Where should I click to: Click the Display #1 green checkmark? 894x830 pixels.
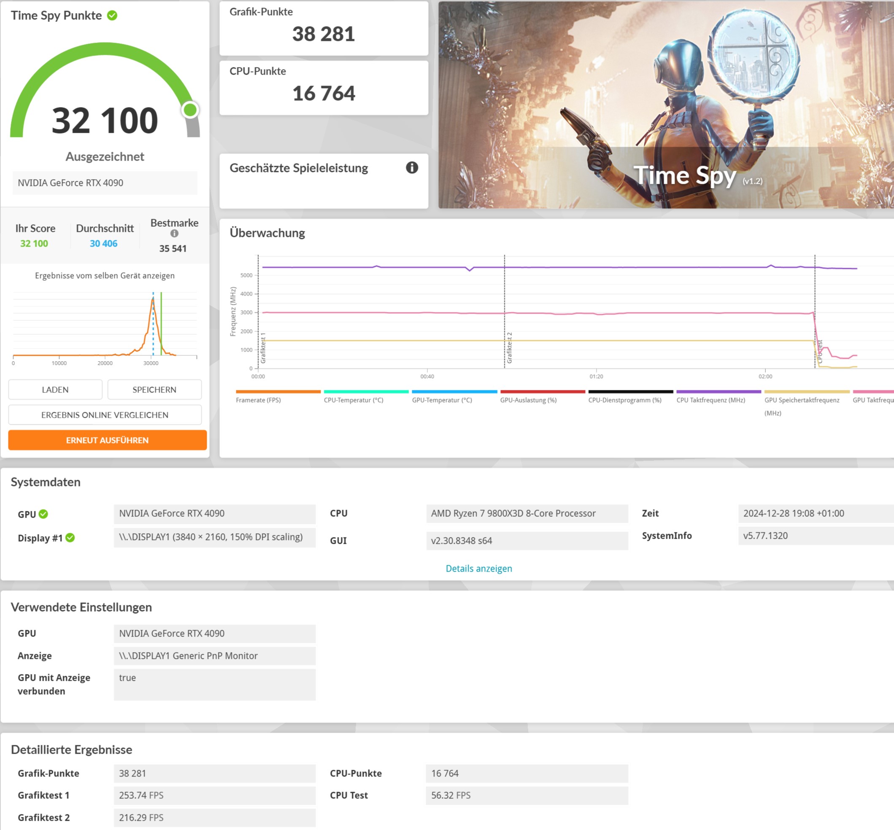(x=70, y=537)
